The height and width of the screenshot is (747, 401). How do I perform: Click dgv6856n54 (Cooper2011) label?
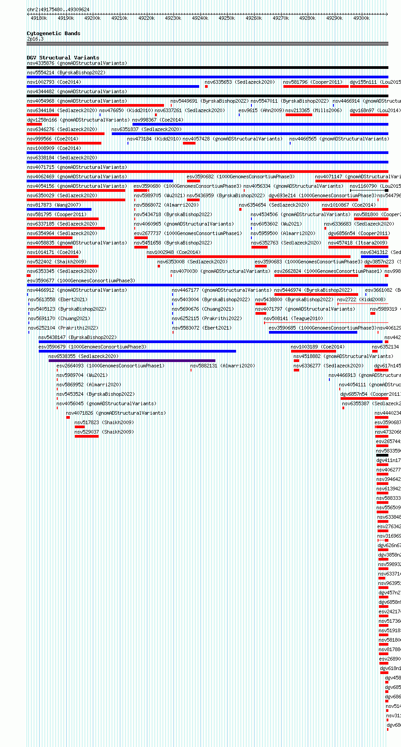coord(359,233)
